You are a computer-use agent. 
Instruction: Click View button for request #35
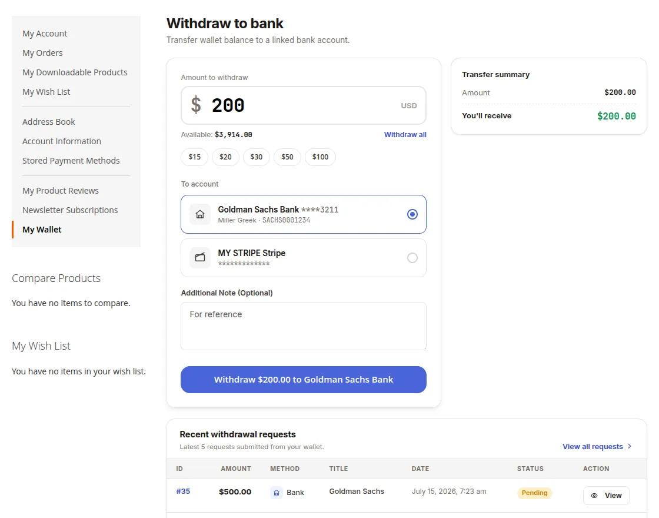pos(606,496)
